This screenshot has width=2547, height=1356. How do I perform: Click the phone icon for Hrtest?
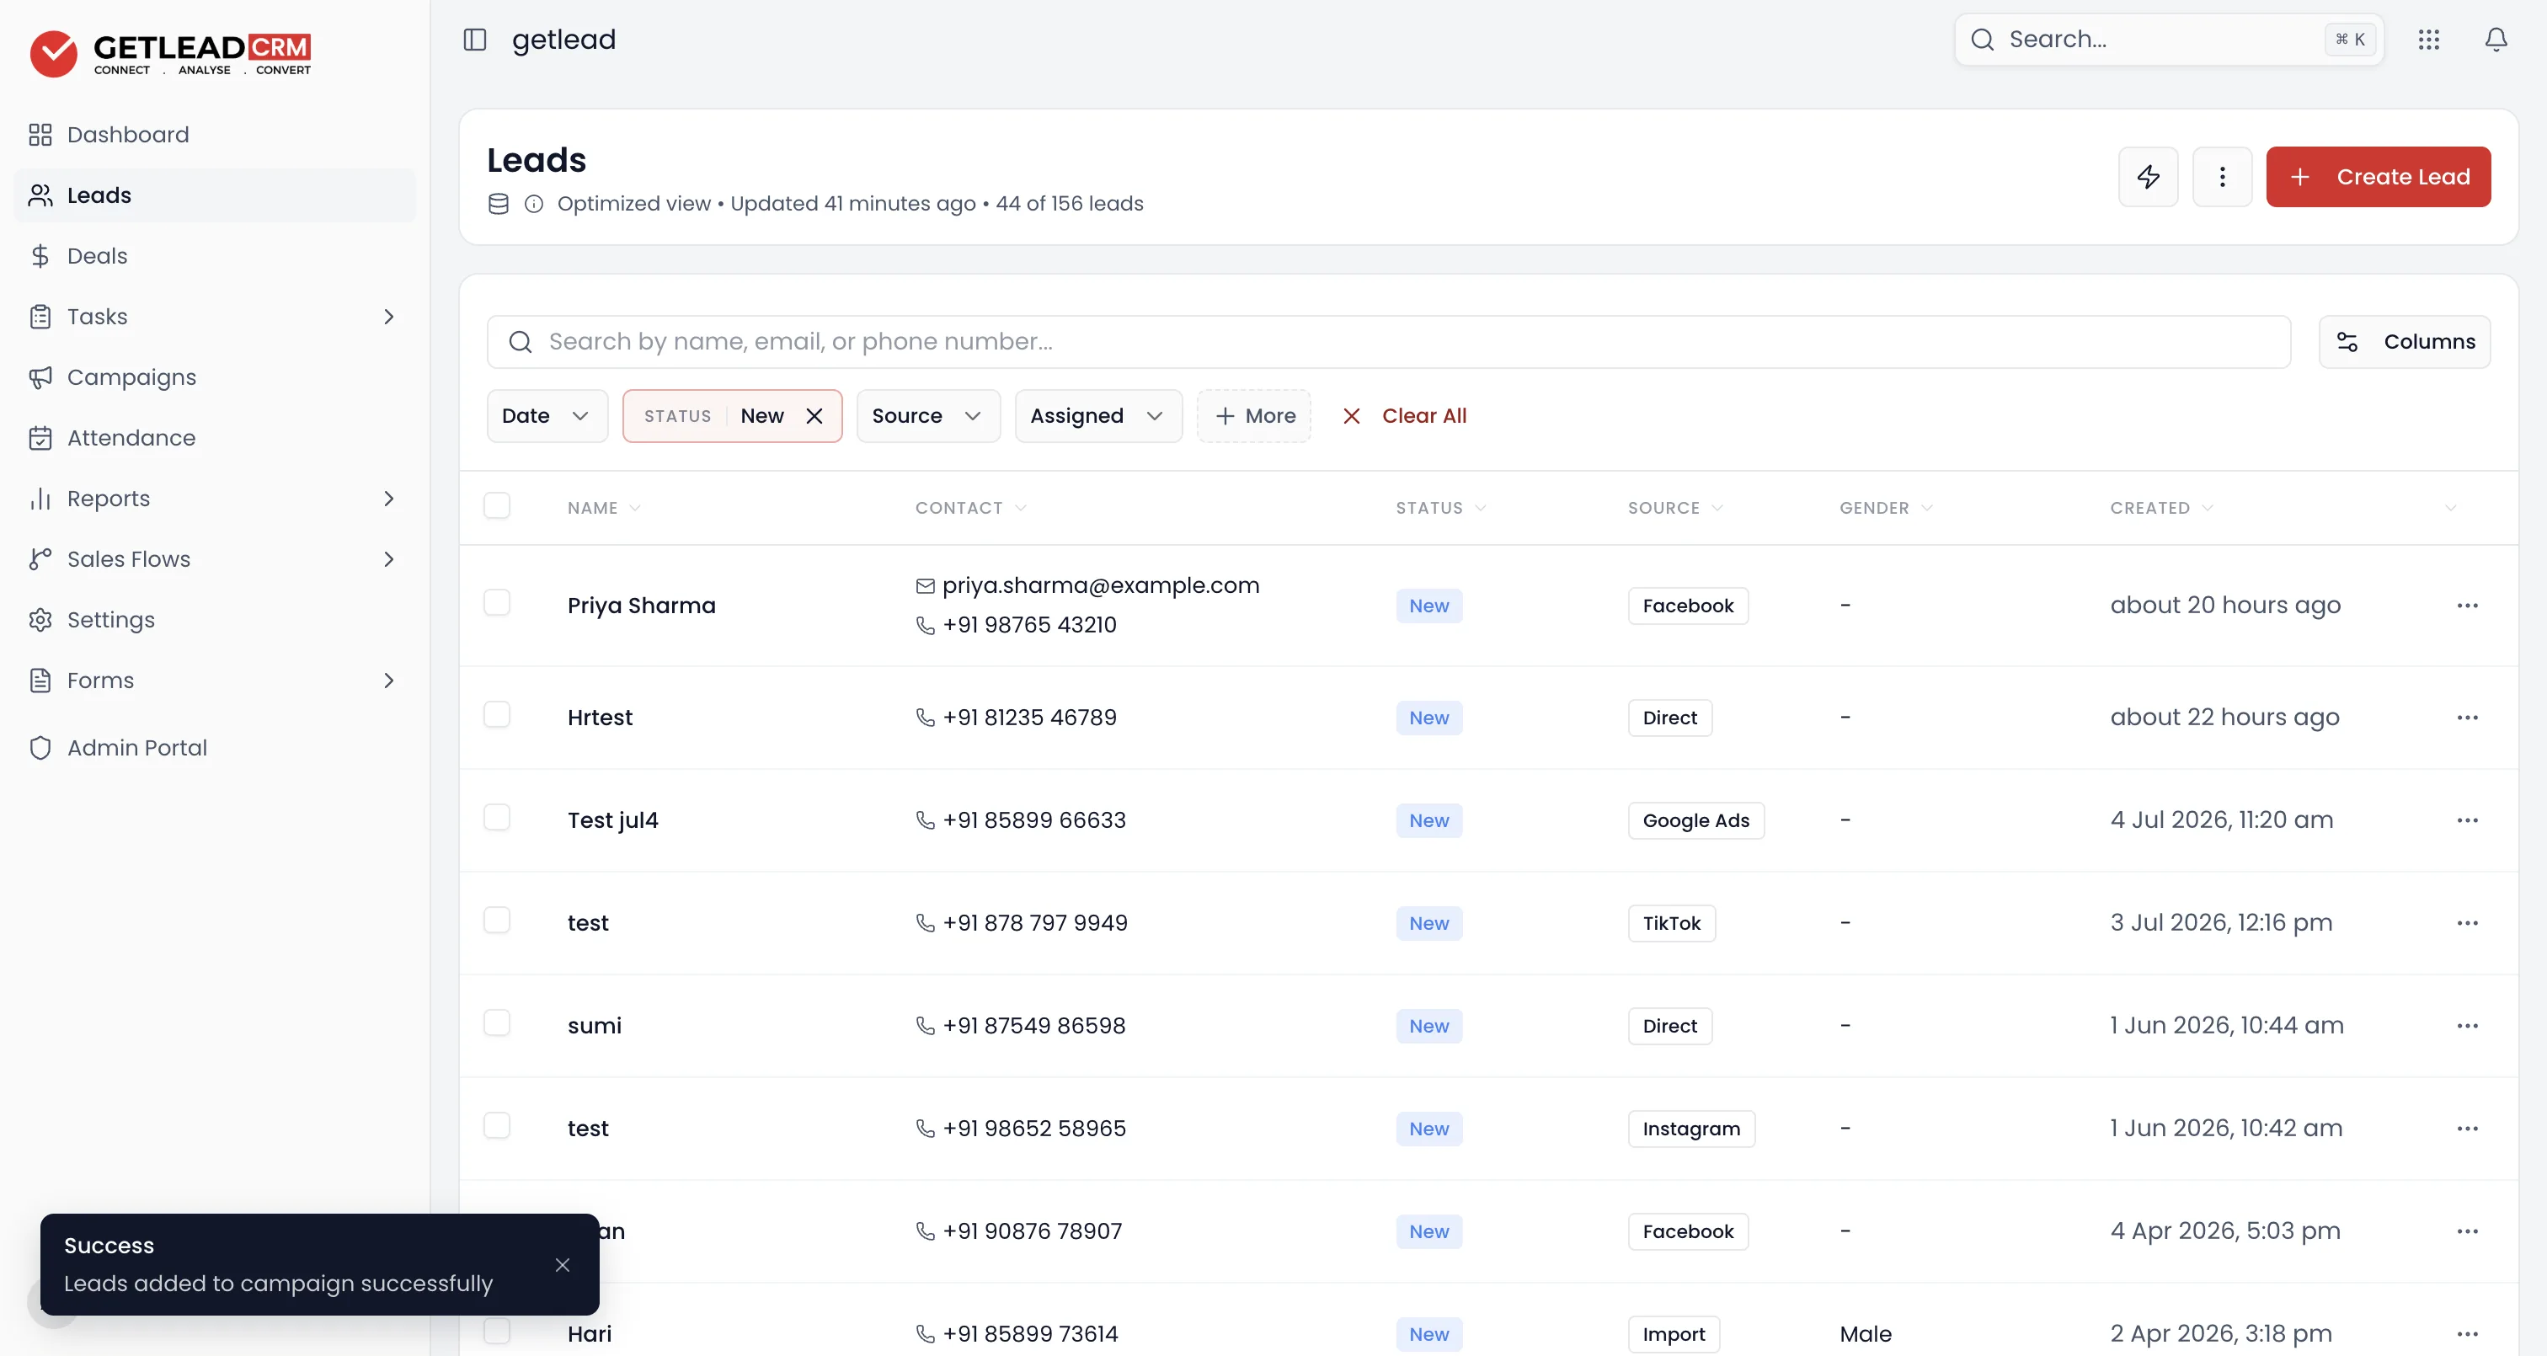926,718
